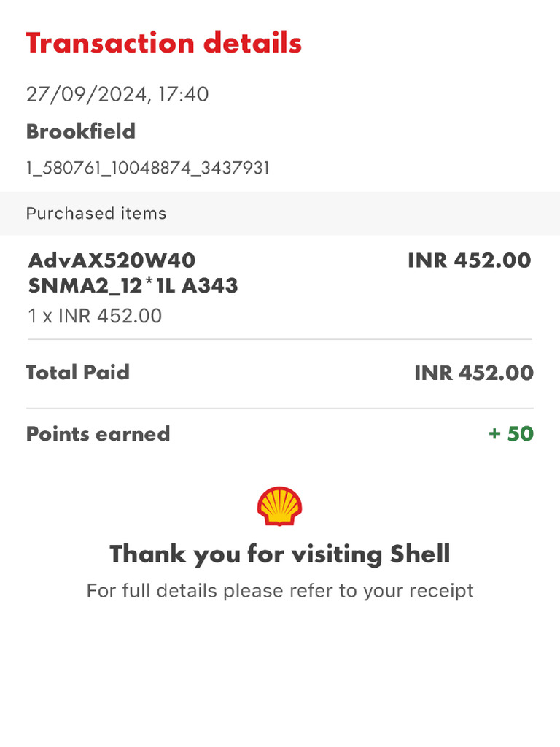Click the red Transaction details heading

click(x=164, y=43)
